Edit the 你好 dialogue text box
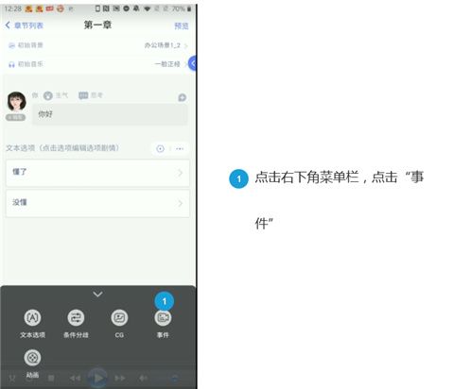 110,114
